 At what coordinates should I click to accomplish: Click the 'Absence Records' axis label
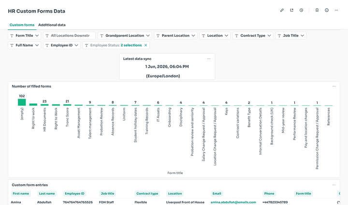pyautogui.click(x=113, y=121)
